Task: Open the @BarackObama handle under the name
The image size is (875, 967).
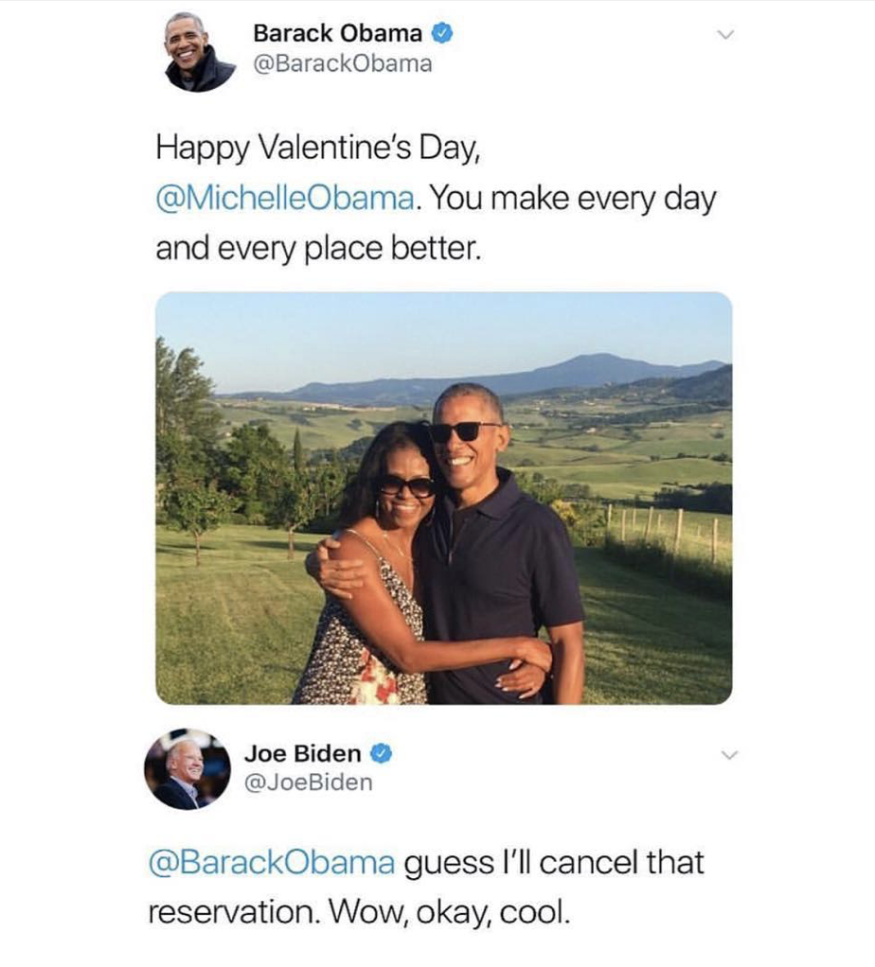Action: pos(342,63)
